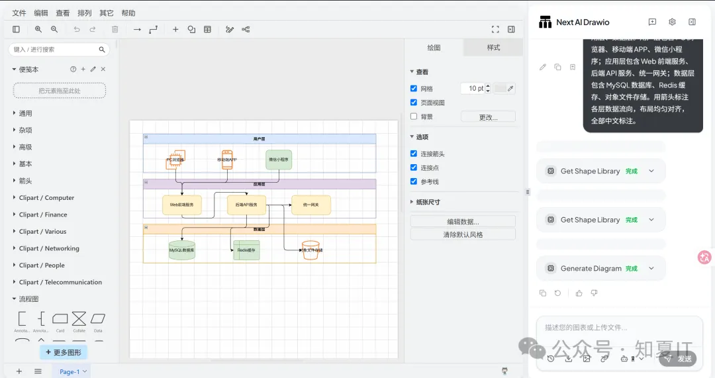The width and height of the screenshot is (715, 378).
Task: Open scratchpad help question mark
Action: coord(73,70)
